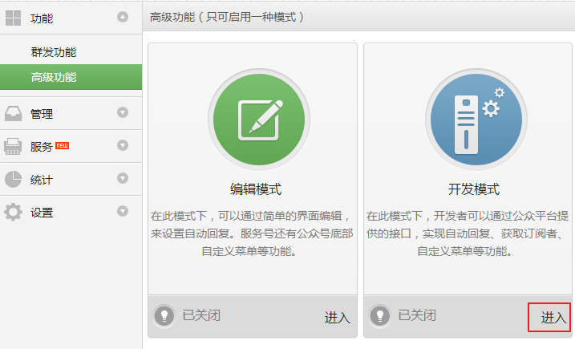Image resolution: width=575 pixels, height=349 pixels.
Task: Click 进入 under 编辑模式
Action: pyautogui.click(x=337, y=318)
